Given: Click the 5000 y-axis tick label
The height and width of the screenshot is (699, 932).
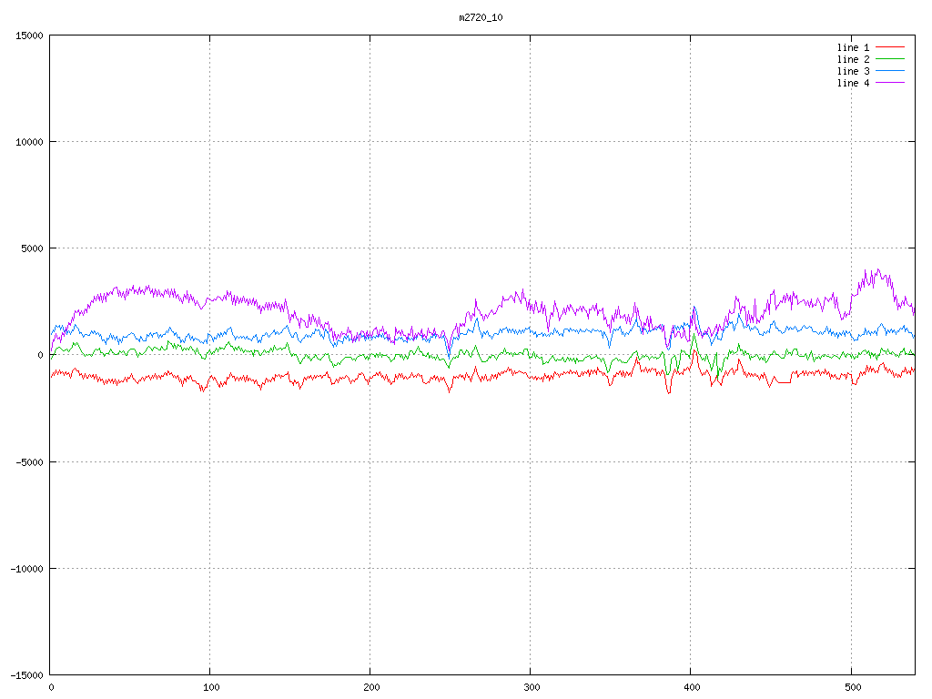Looking at the screenshot, I should coord(31,248).
